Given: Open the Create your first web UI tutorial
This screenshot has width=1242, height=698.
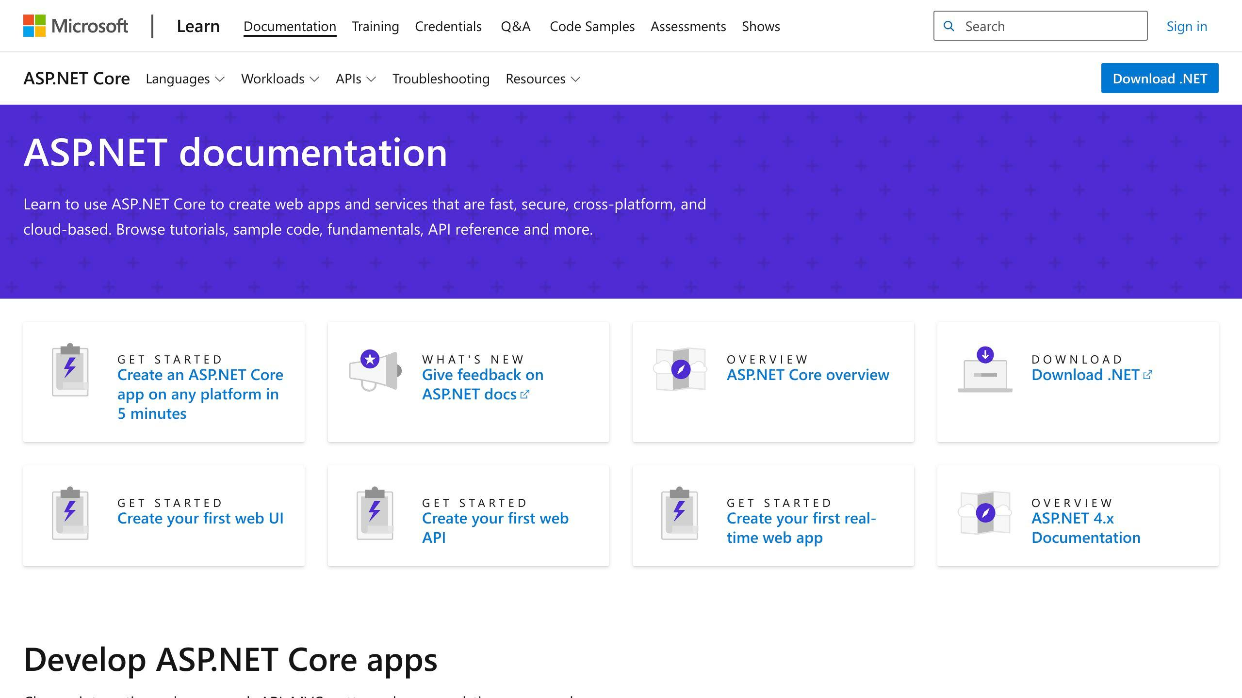Looking at the screenshot, I should coord(200,518).
